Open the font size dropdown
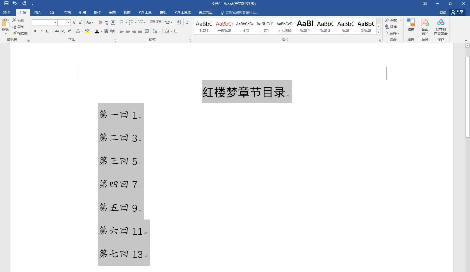The width and height of the screenshot is (470, 272). click(69, 22)
